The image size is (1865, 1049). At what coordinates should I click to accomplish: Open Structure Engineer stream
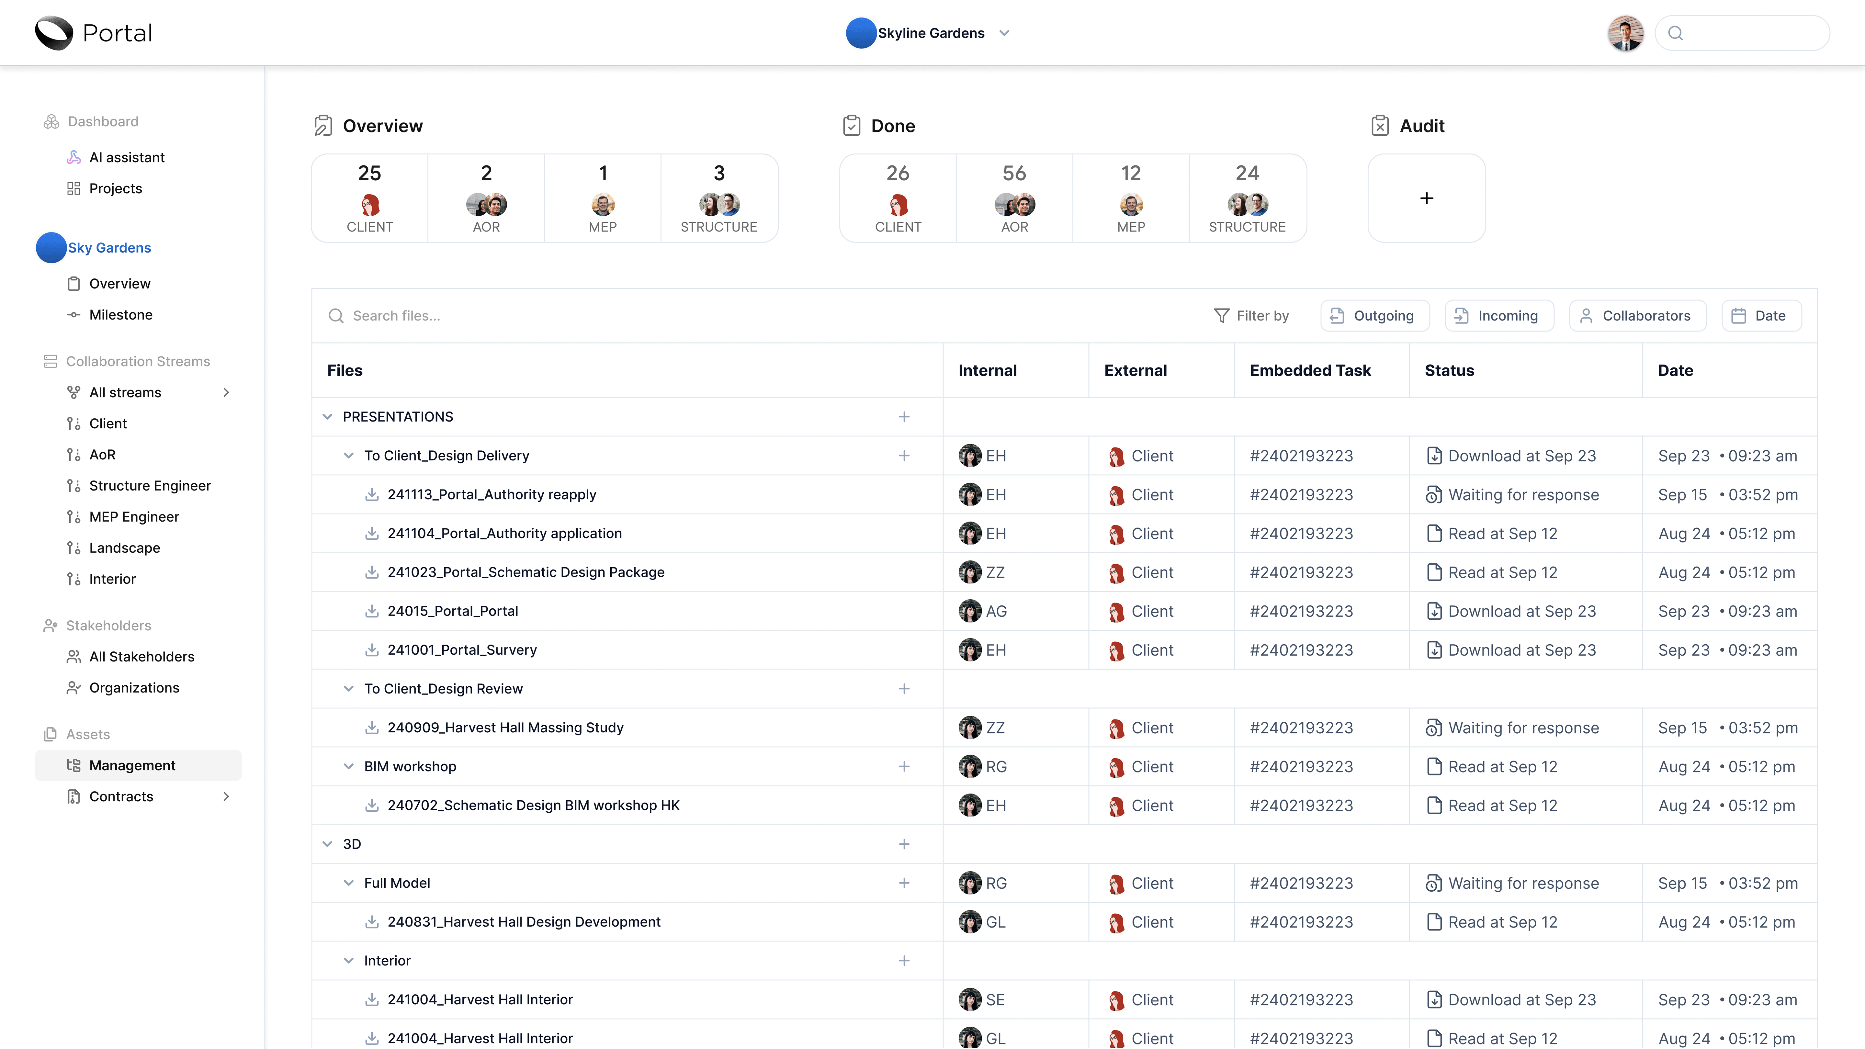pyautogui.click(x=150, y=486)
